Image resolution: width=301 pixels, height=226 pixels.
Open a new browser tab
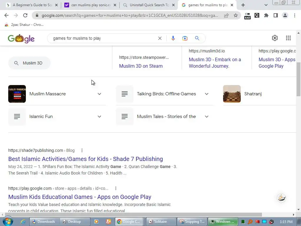point(243,5)
